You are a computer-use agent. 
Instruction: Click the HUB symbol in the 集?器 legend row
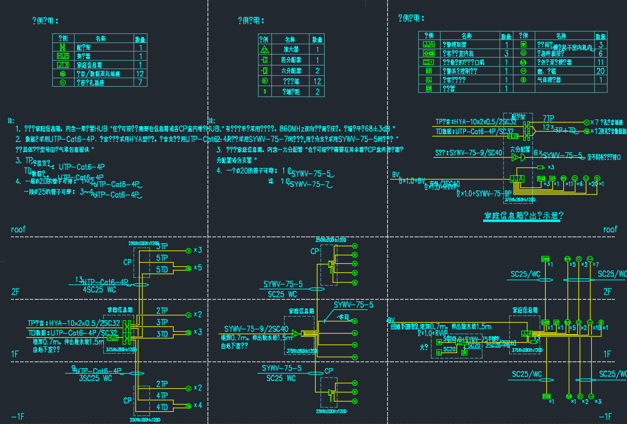point(63,56)
